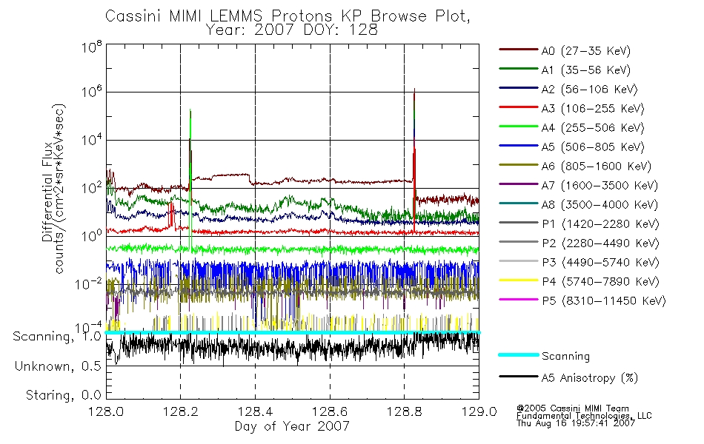Click the 10^8 y-axis tick label

[x=91, y=47]
